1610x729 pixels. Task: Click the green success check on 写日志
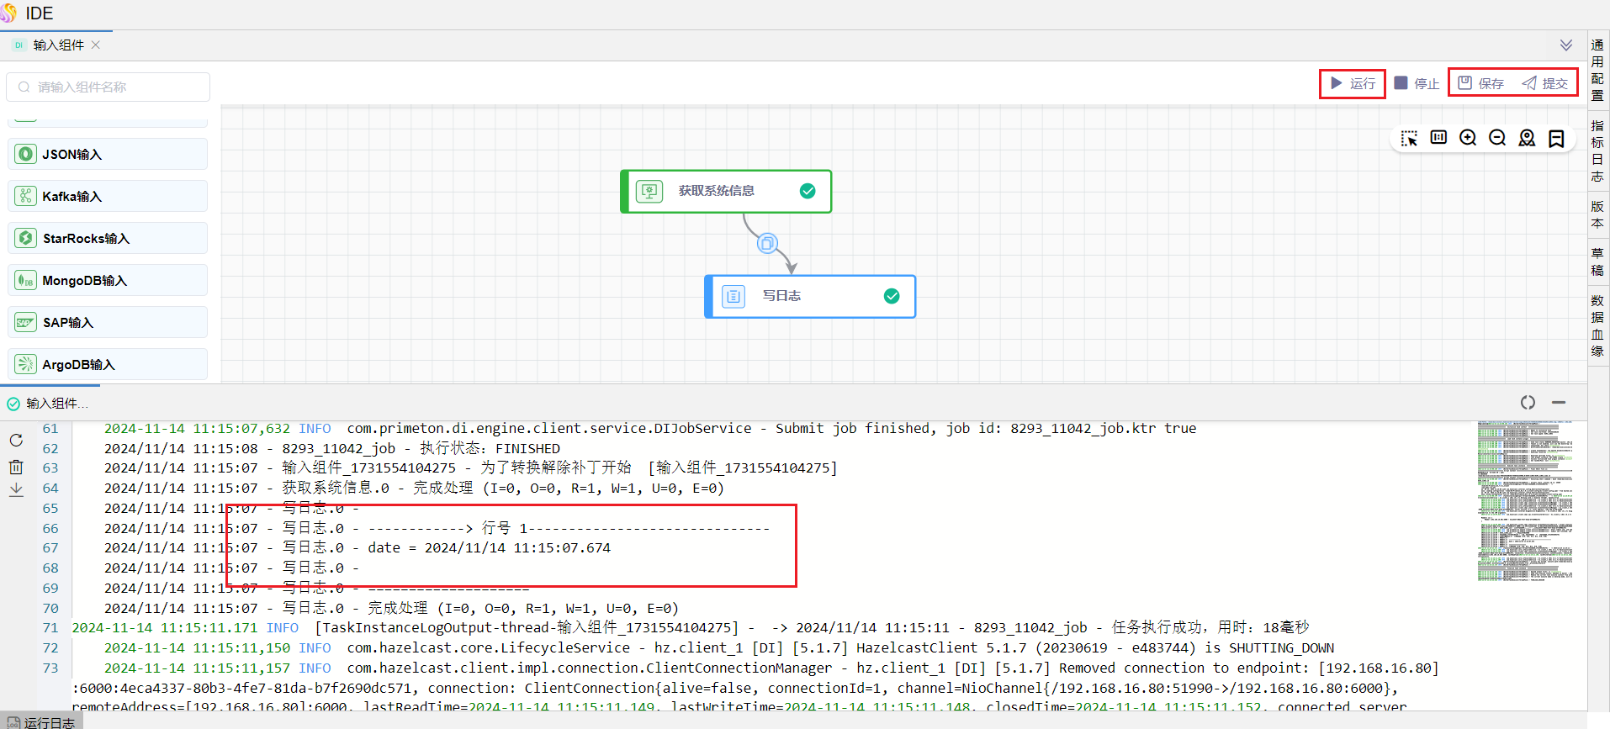point(892,296)
